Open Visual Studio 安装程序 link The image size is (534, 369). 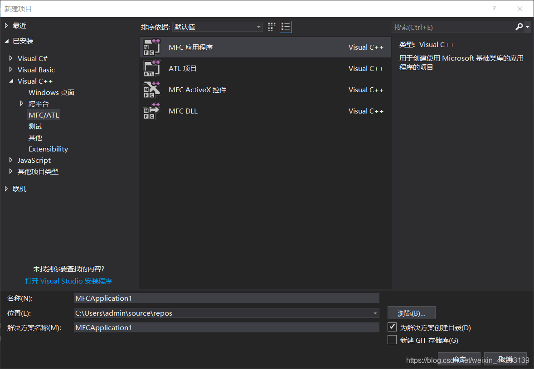click(68, 281)
